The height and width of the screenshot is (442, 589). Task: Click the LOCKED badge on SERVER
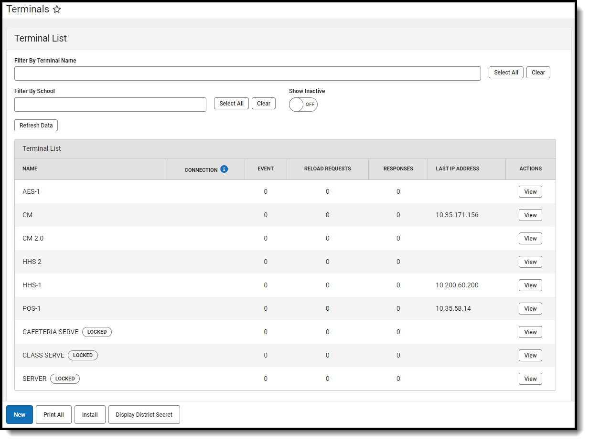[x=65, y=379]
